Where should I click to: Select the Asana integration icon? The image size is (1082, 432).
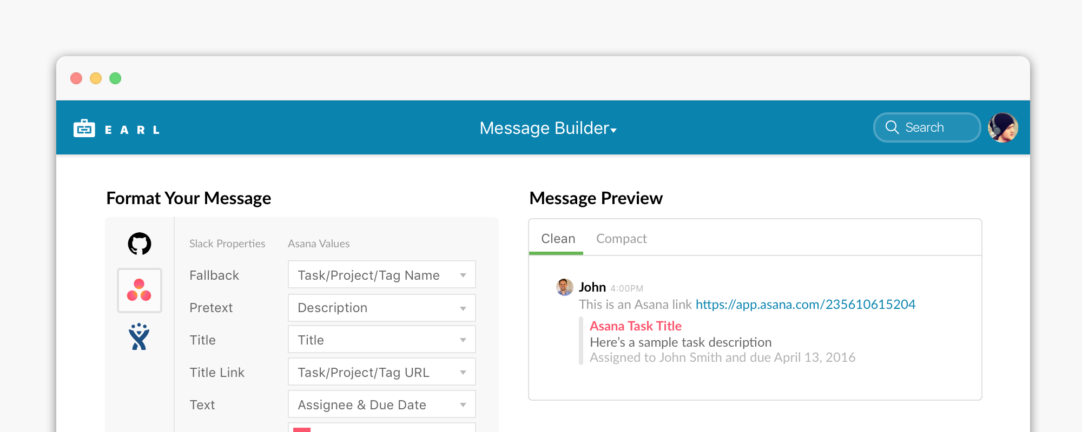click(x=140, y=291)
